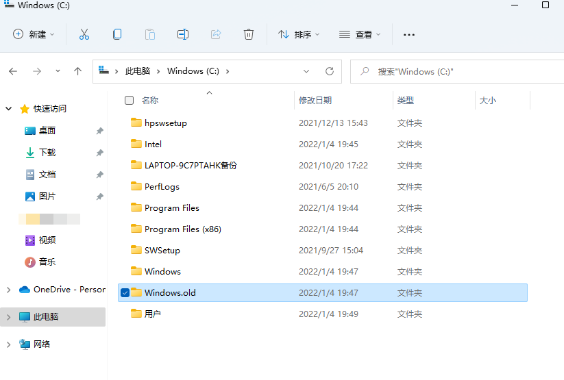Viewport: 564px width, 380px height.
Task: Click the Copy icon in toolbar
Action: pos(117,34)
